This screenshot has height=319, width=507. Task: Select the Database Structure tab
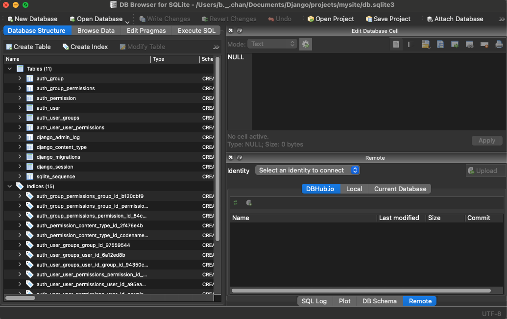pyautogui.click(x=37, y=30)
